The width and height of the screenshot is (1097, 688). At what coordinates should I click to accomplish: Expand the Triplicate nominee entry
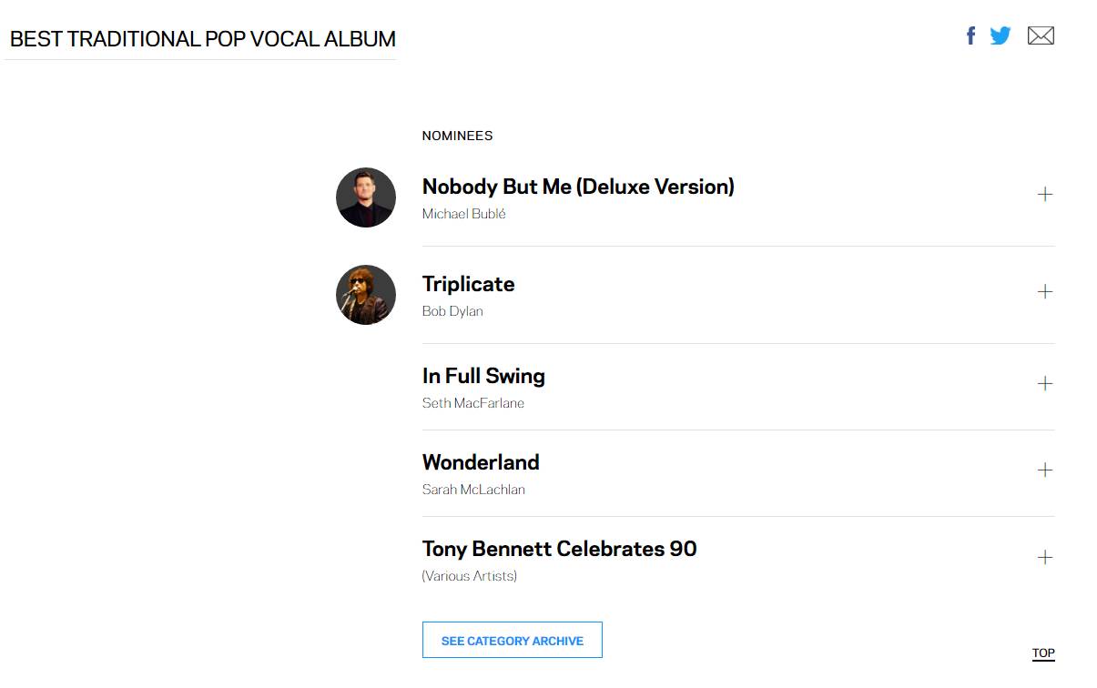click(1045, 291)
